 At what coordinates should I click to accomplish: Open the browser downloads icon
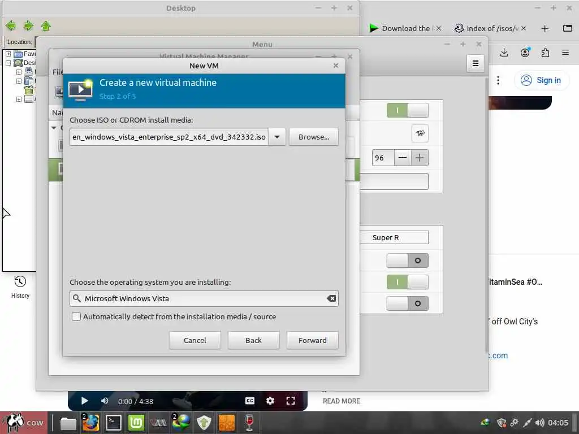[504, 53]
